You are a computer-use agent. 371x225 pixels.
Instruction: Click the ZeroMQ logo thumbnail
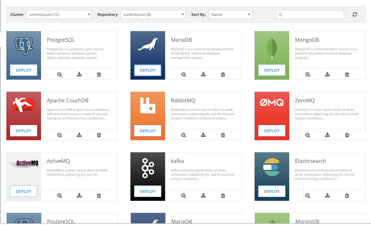272,102
